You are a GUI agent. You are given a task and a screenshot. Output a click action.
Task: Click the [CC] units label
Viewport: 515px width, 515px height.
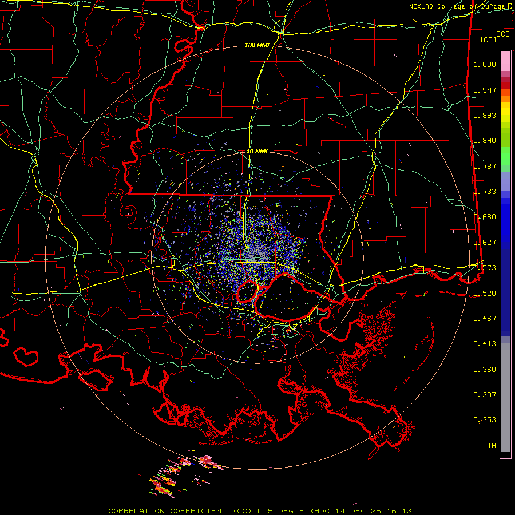click(489, 39)
